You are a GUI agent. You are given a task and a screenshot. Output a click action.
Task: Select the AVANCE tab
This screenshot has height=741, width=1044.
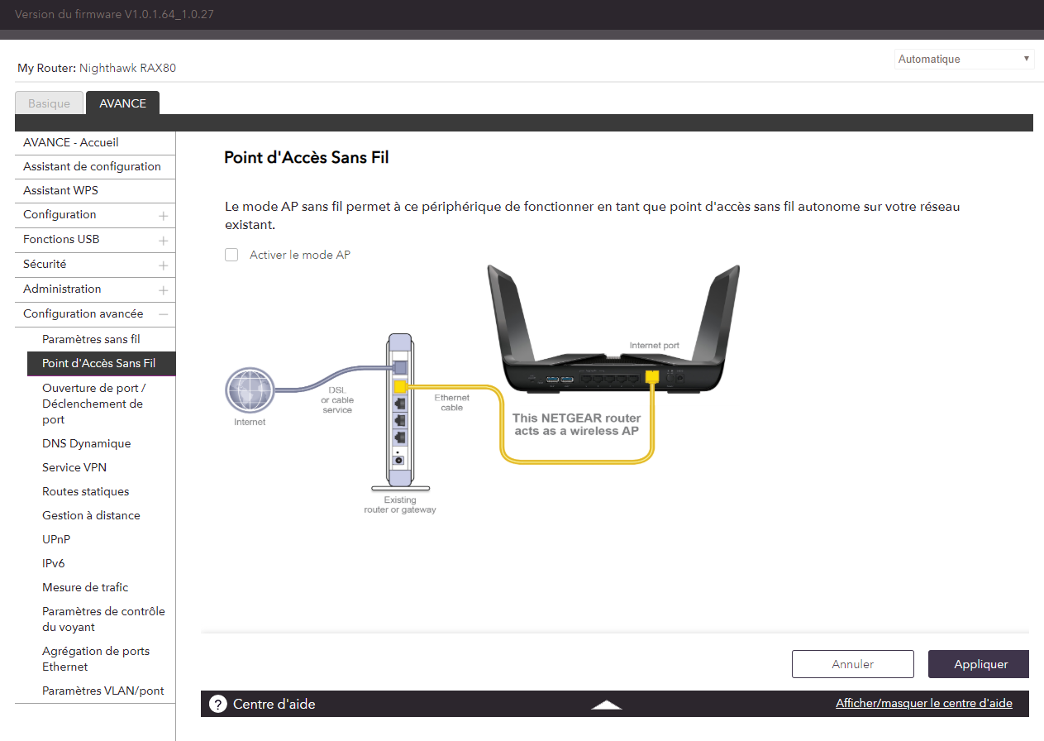coord(122,103)
